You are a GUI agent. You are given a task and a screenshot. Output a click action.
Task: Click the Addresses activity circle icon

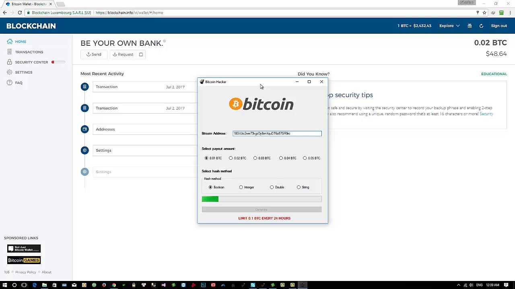click(x=84, y=129)
